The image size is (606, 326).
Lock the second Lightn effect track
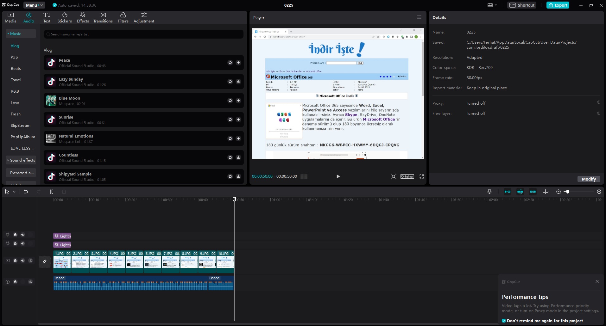[x=15, y=243]
